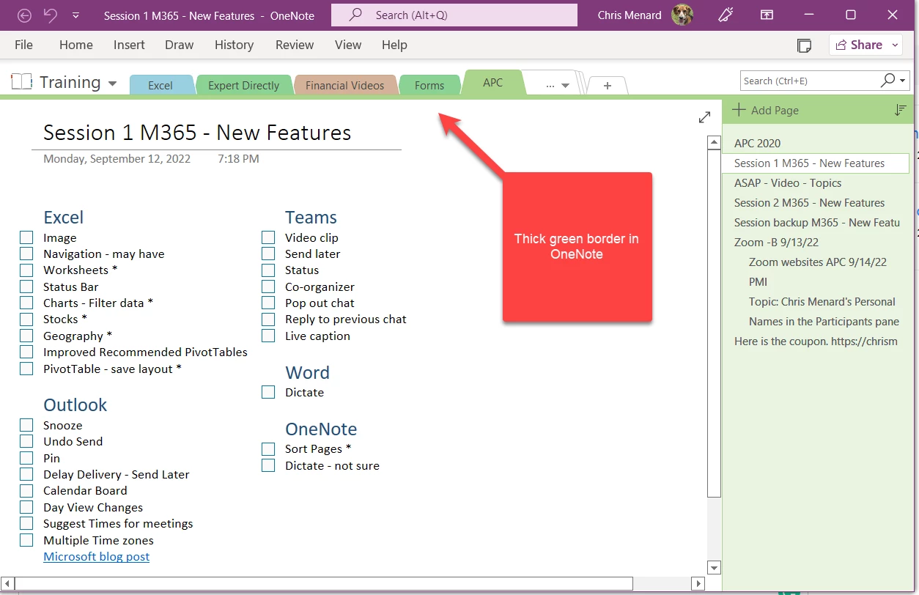Open the search scope dropdown arrow
The width and height of the screenshot is (919, 595).
(x=903, y=81)
